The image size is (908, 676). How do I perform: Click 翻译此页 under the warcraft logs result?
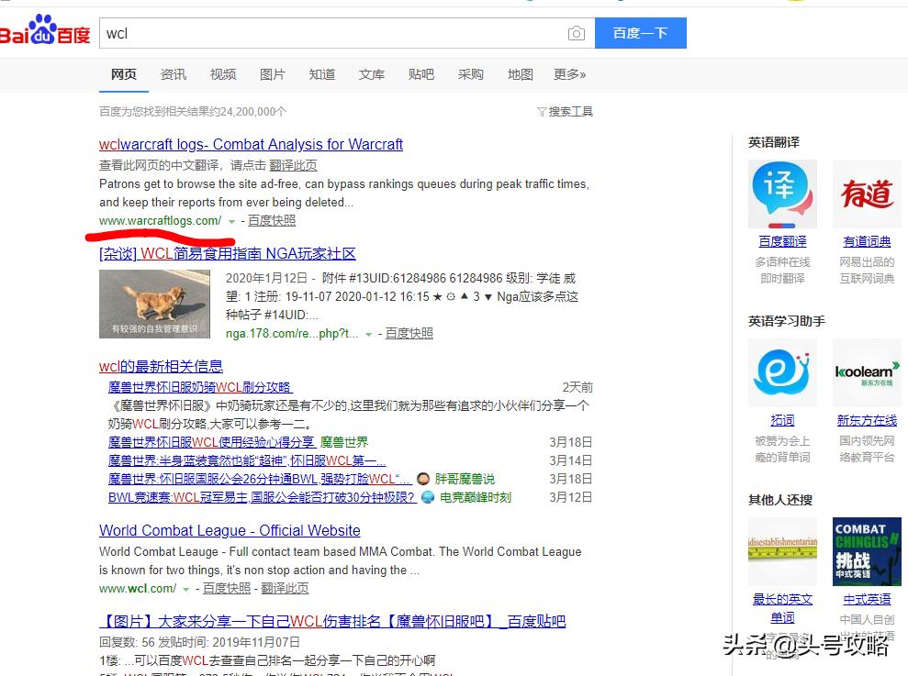click(293, 165)
